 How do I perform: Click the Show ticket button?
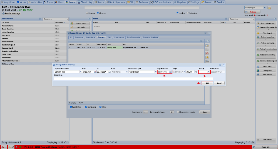coord(266,67)
